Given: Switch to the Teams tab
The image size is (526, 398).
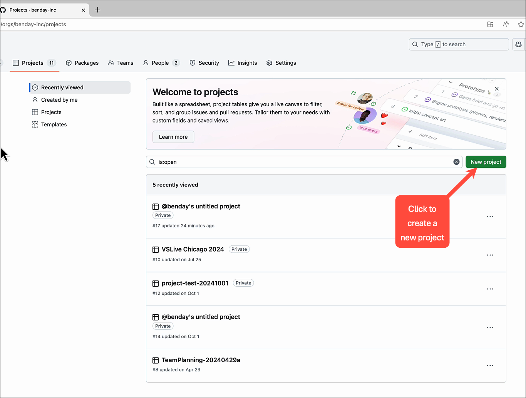Looking at the screenshot, I should pyautogui.click(x=121, y=63).
